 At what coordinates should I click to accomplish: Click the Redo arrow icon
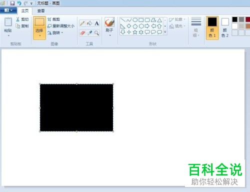click(25, 3)
